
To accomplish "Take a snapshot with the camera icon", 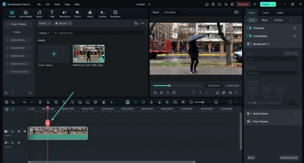I will (x=224, y=92).
